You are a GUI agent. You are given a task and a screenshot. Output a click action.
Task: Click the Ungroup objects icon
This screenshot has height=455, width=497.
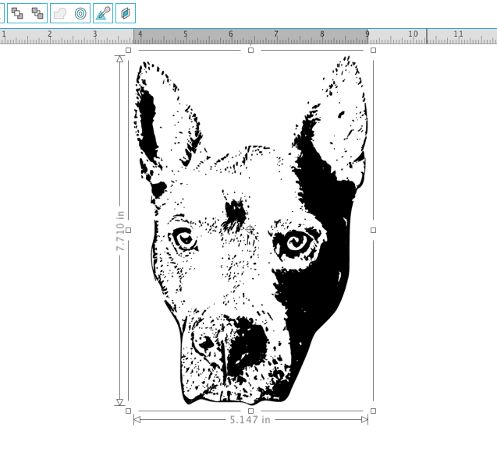(x=37, y=13)
